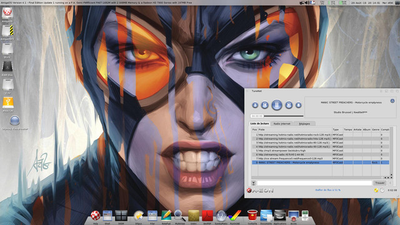
Task: Open Applications drawer in the dock
Action: 280,216
